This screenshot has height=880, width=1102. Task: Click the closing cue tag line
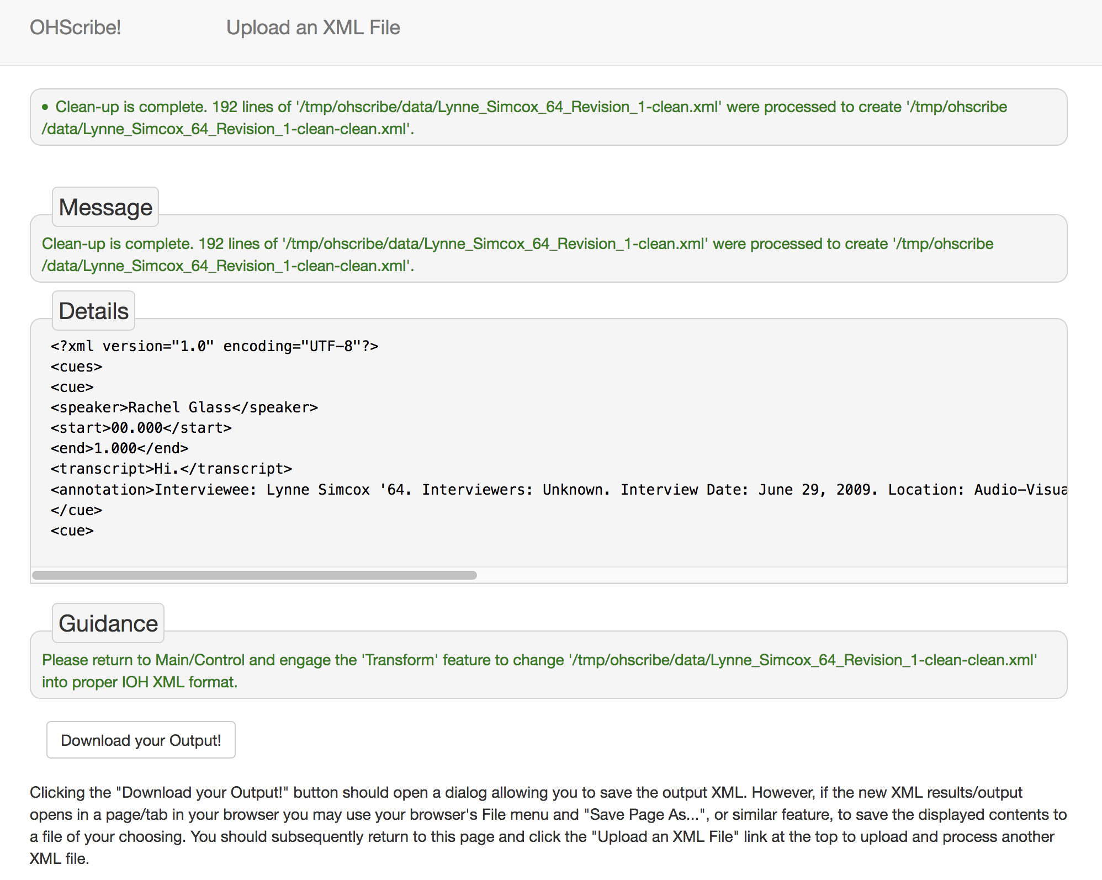pyautogui.click(x=76, y=510)
